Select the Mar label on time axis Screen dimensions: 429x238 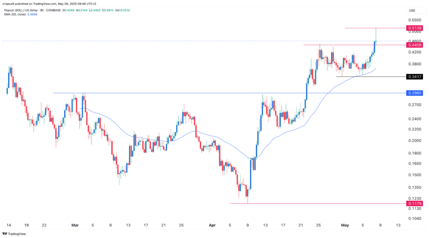point(75,225)
